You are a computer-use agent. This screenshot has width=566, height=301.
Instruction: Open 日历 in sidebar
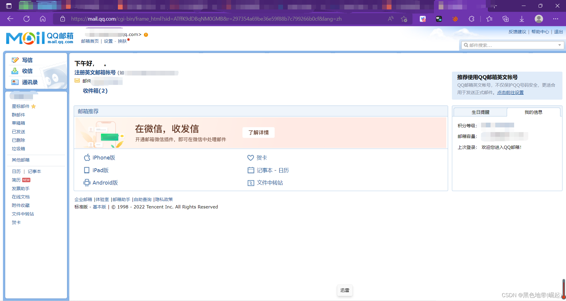16,172
